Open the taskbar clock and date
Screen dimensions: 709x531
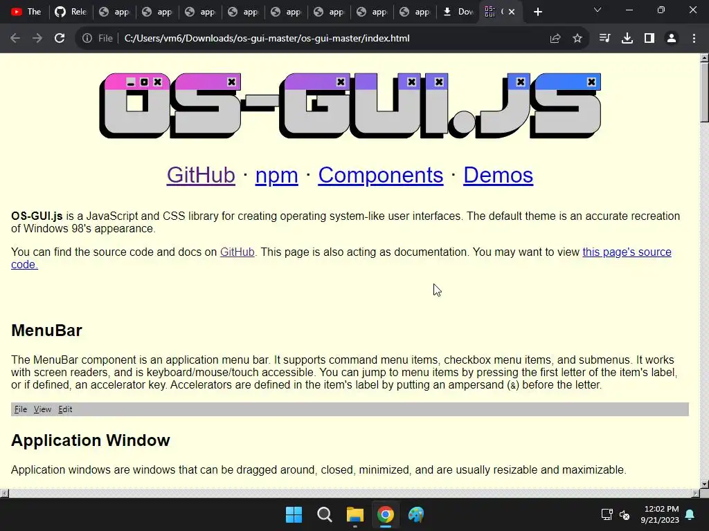coord(660,514)
